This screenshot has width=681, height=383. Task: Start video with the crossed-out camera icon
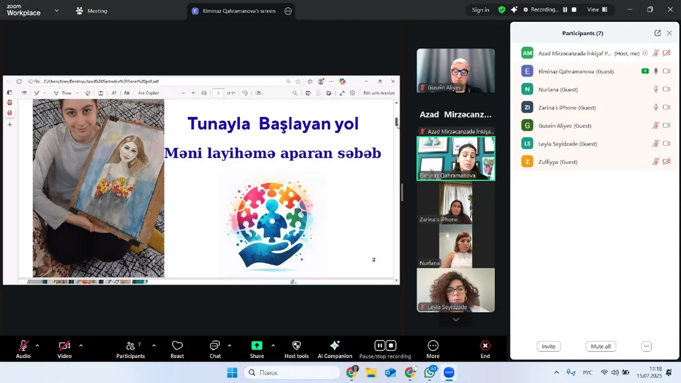65,346
